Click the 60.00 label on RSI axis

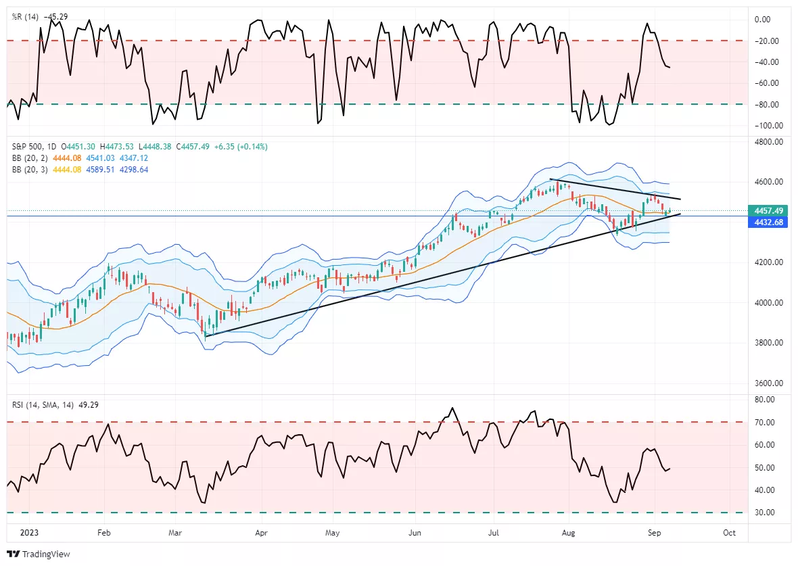(x=765, y=444)
